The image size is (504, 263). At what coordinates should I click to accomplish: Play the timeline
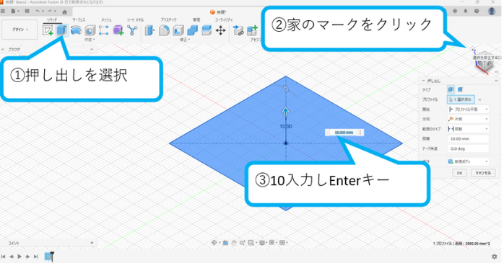click(19, 257)
